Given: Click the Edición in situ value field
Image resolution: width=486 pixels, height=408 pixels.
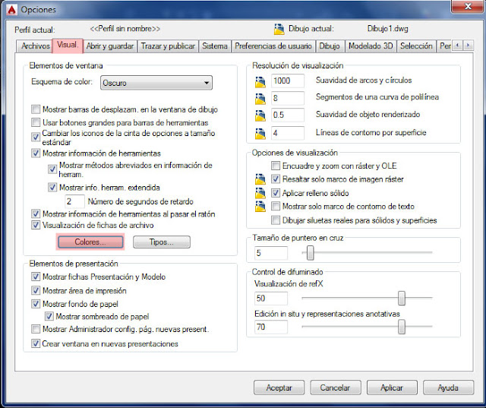Looking at the screenshot, I should 271,327.
